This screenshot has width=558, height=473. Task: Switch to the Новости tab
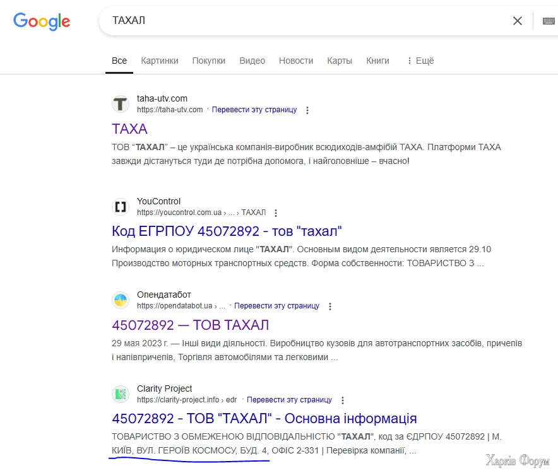coord(296,61)
